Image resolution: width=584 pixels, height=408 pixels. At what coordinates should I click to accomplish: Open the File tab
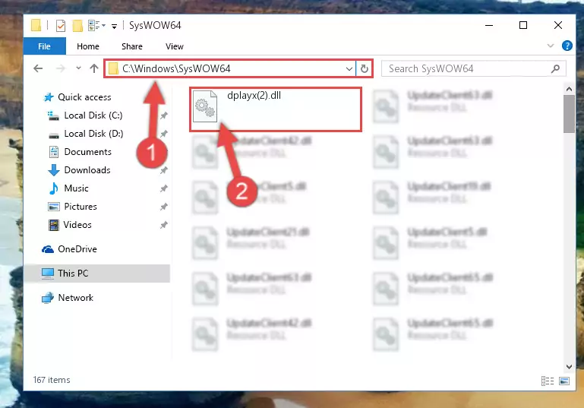44,46
